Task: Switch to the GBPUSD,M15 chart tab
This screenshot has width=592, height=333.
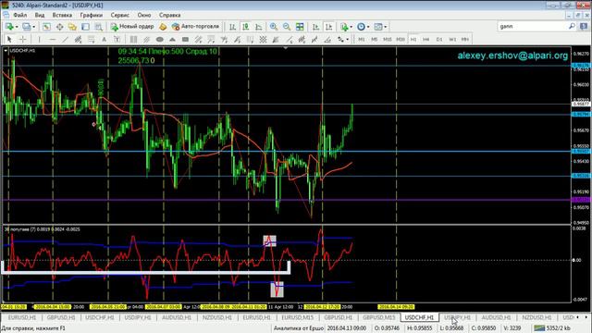Action: tap(378, 317)
